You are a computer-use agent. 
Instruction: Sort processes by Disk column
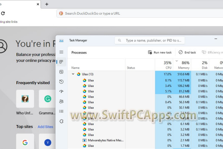pyautogui.click(x=200, y=65)
